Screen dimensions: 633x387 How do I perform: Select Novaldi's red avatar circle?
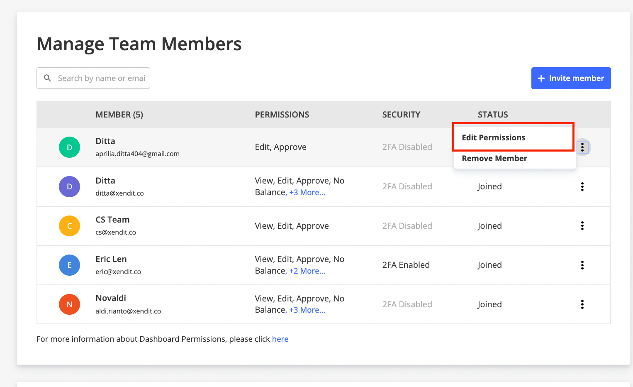[x=69, y=304]
